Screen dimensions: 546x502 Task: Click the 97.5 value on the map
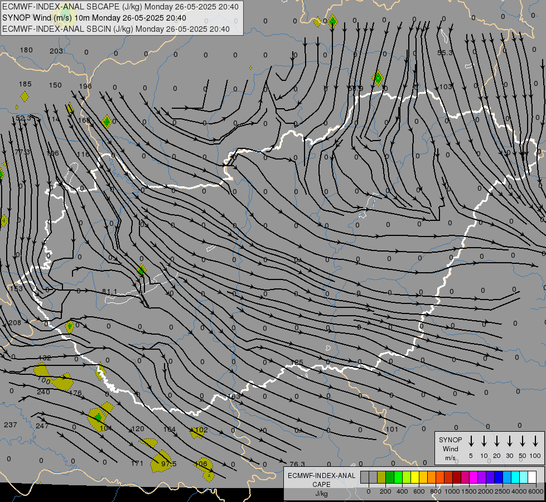(169, 464)
